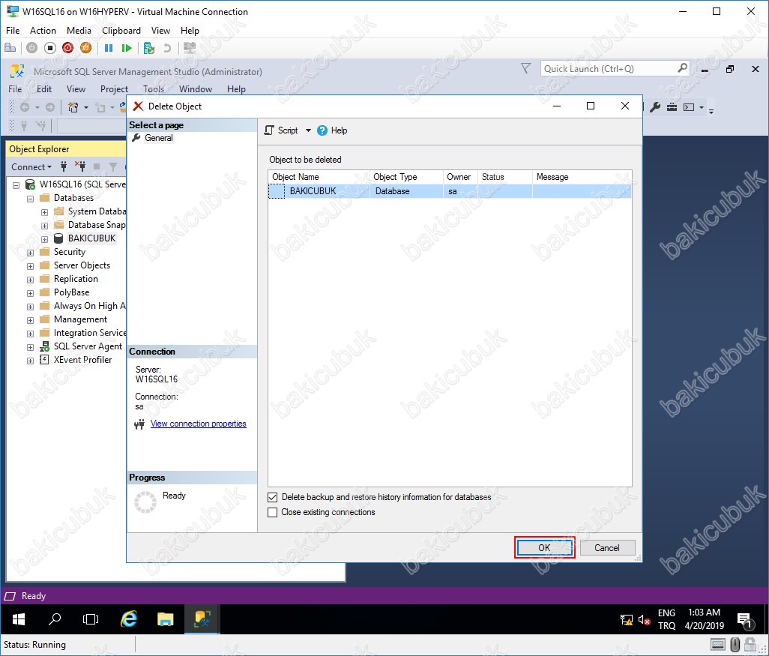
Task: Expand the Security folder
Action: point(30,253)
